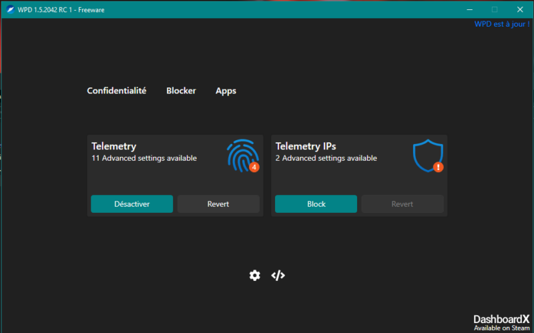Click the orange exclamation badge on shield

(x=439, y=167)
